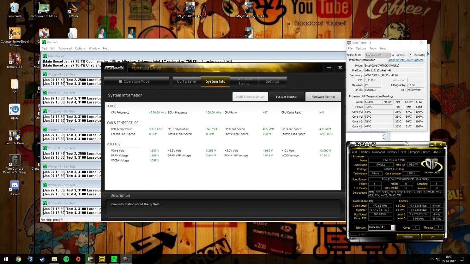Viewport: 470px width, 264px height.
Task: Open Prime95 Advanced menu
Action: pyautogui.click(x=65, y=48)
